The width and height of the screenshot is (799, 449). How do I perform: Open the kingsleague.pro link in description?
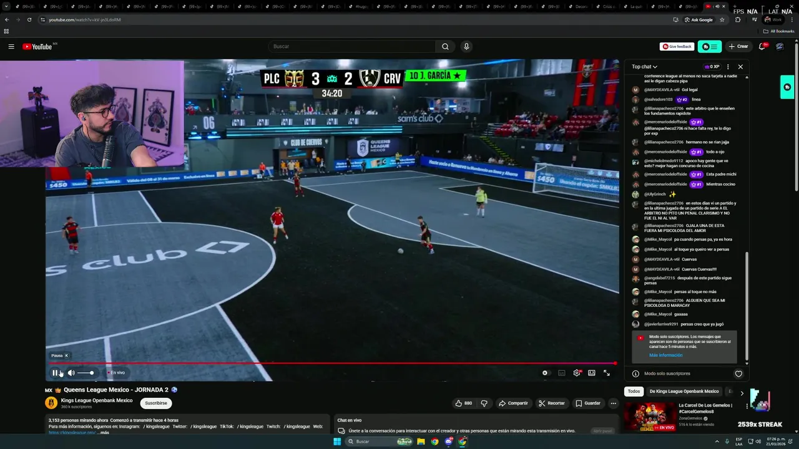point(72,433)
